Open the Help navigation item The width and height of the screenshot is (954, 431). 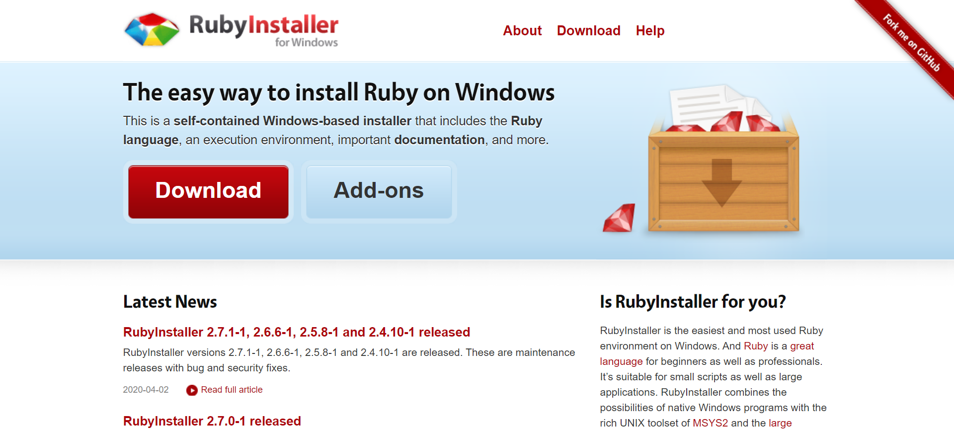coord(650,31)
